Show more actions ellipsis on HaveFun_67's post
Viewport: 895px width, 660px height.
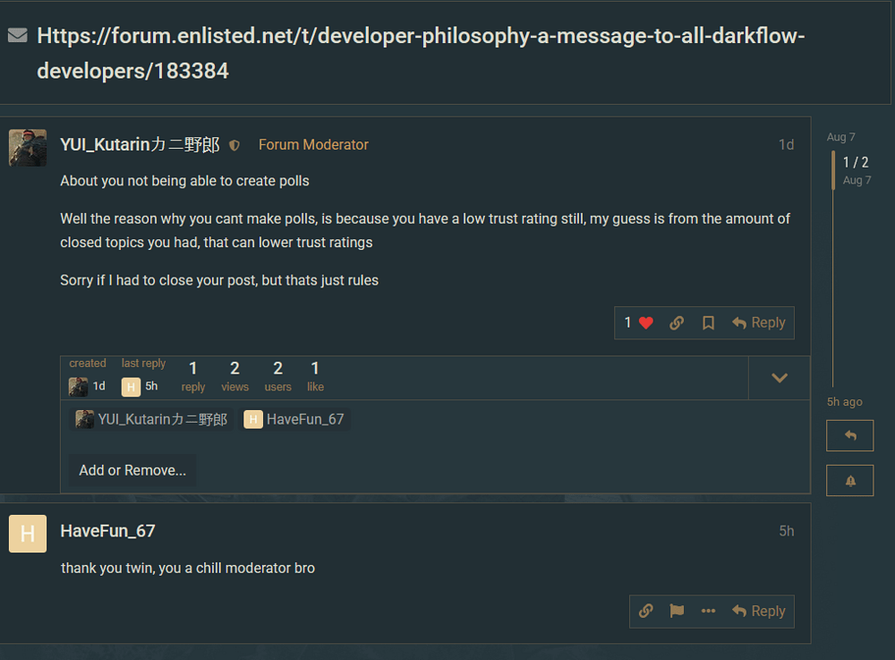click(x=708, y=612)
